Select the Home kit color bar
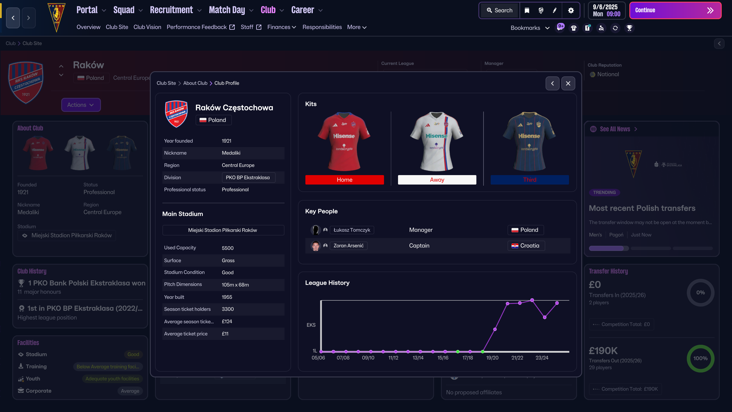Image resolution: width=732 pixels, height=412 pixels. 344,180
